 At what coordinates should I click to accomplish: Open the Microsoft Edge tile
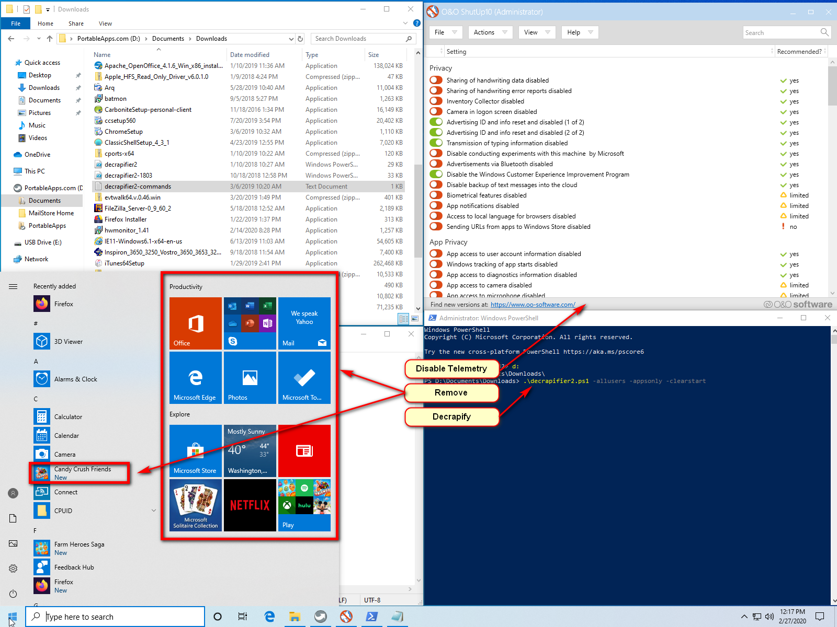point(196,378)
